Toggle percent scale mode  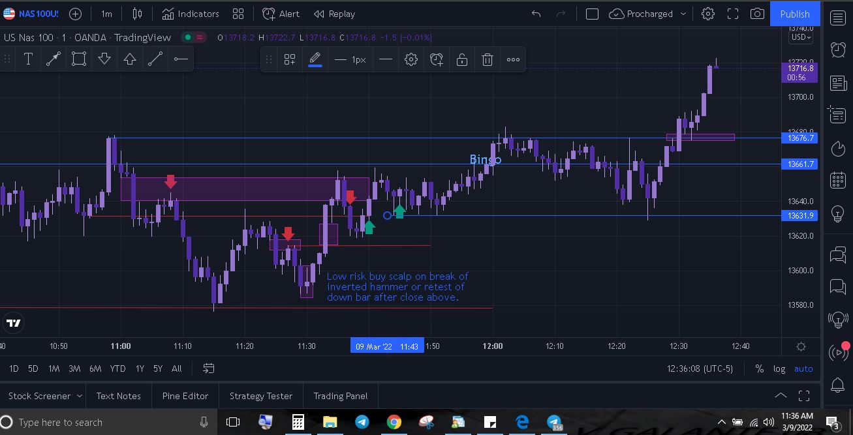pos(760,368)
